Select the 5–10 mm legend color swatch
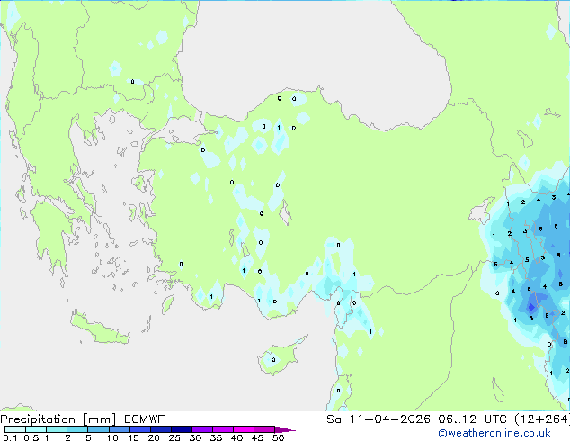This screenshot has height=441, width=570. point(98,429)
